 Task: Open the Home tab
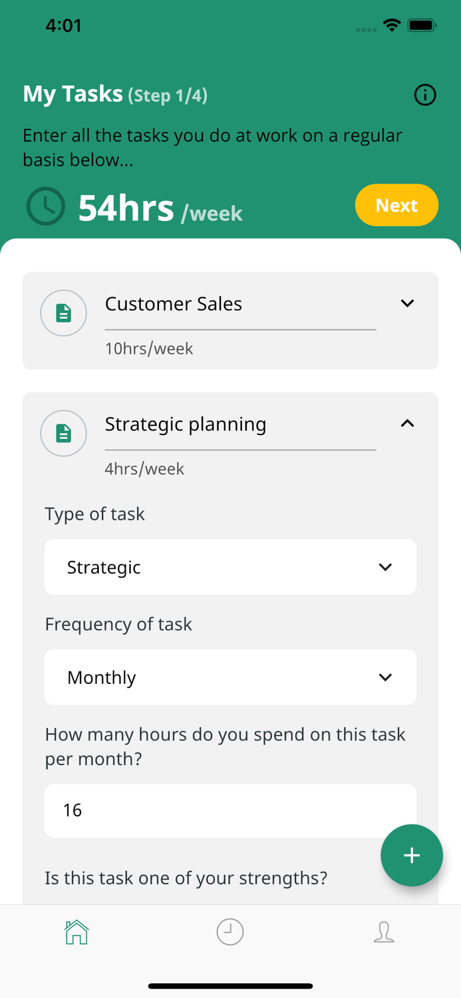[x=77, y=932]
